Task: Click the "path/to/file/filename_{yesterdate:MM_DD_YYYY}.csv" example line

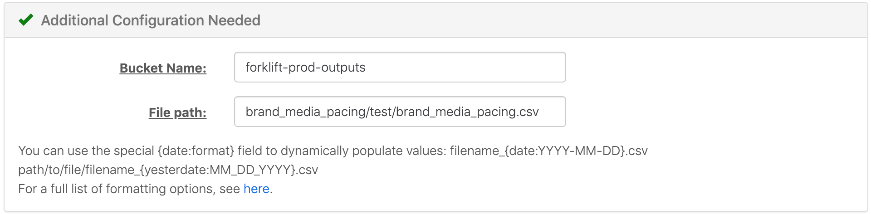Action: 168,170
